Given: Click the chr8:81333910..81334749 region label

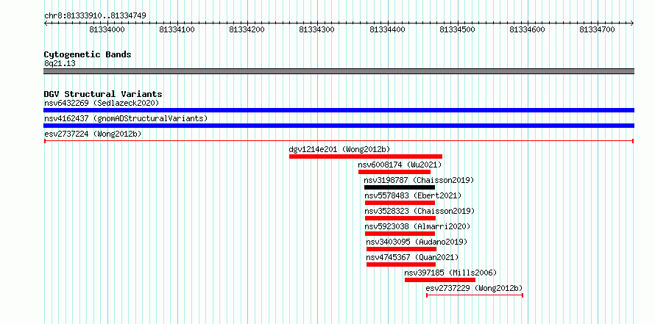Looking at the screenshot, I should pyautogui.click(x=95, y=16).
